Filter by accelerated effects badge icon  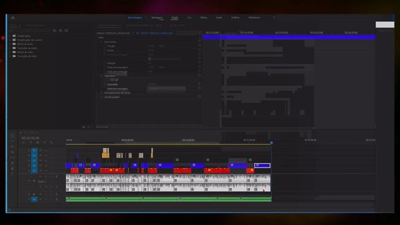coord(54,31)
